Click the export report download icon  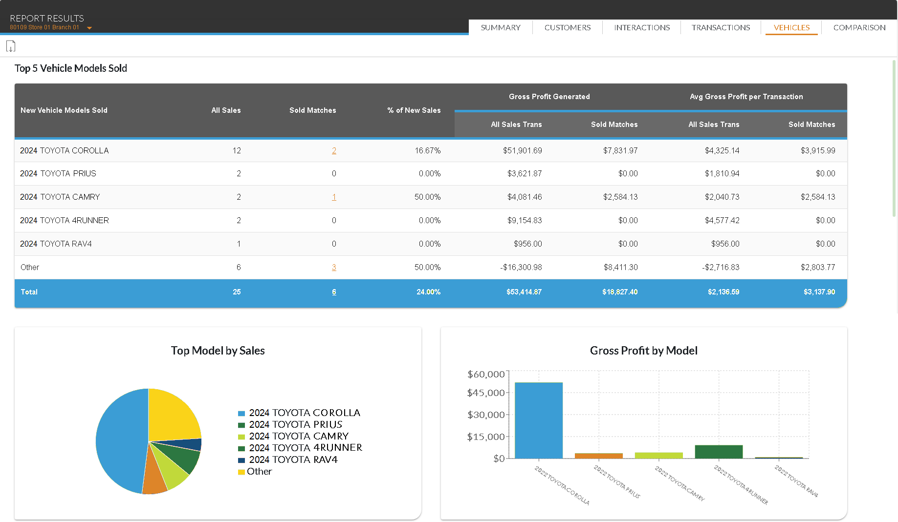coord(11,46)
